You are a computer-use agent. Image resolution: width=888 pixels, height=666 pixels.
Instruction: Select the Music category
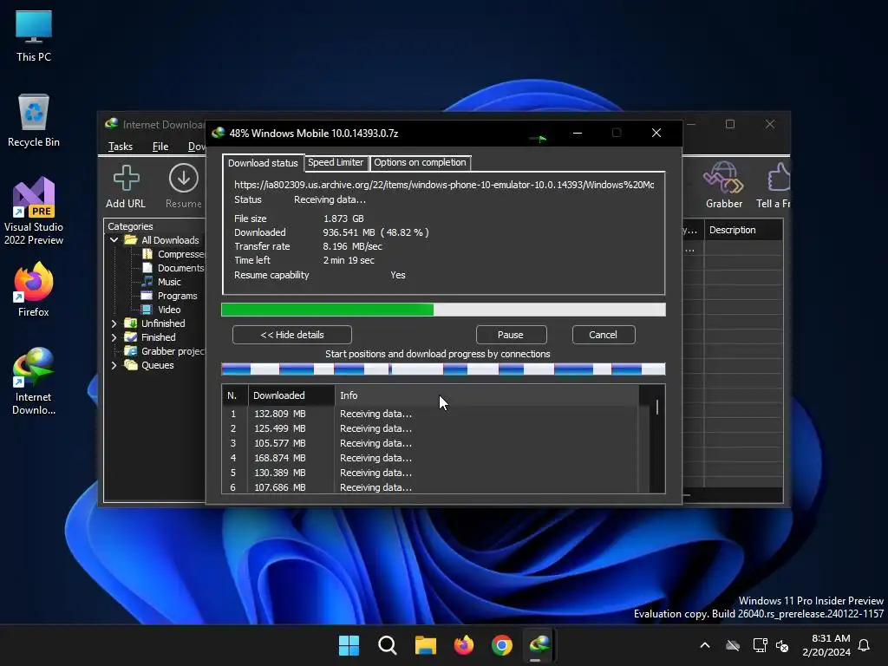click(161, 282)
